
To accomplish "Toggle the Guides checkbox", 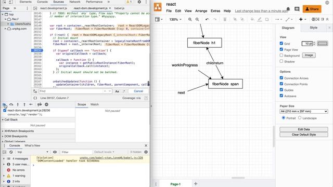I will [x=281, y=90].
